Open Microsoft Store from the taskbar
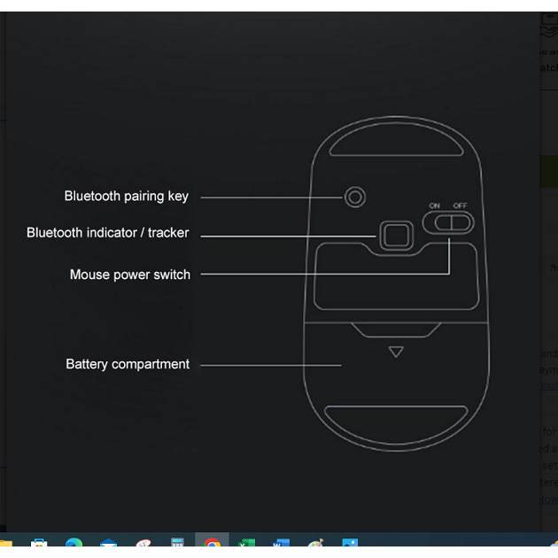 click(x=40, y=546)
